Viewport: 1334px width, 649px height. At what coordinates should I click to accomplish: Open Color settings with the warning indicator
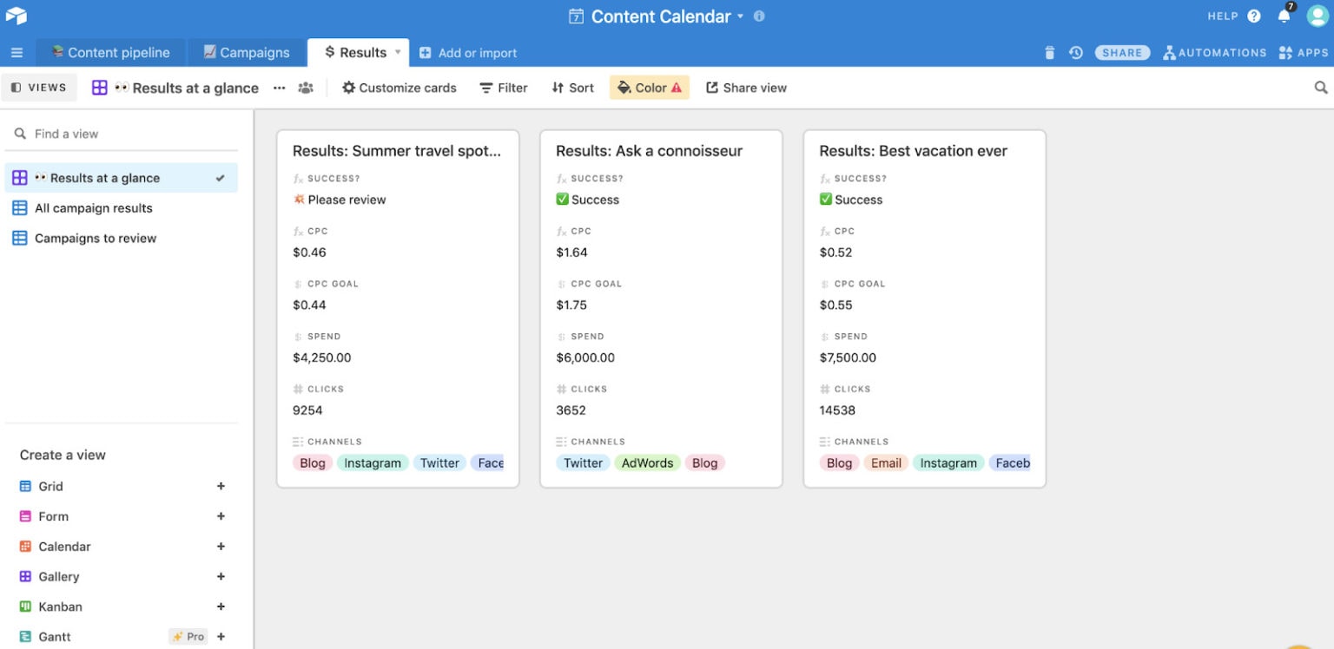[x=649, y=87]
